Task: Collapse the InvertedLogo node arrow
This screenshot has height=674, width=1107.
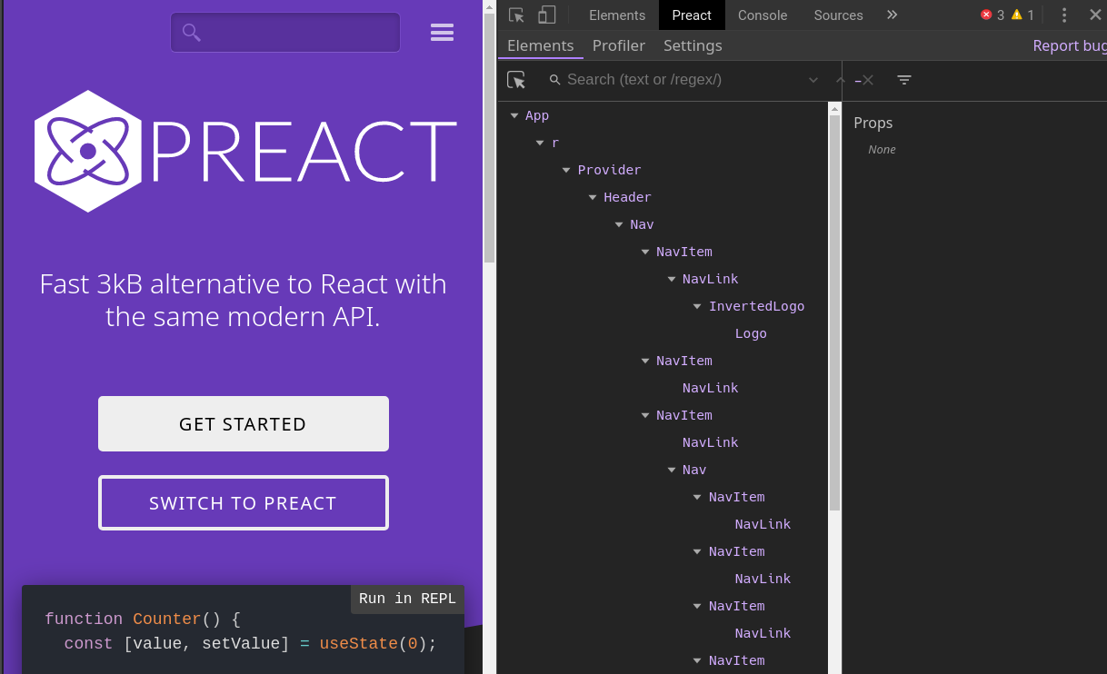Action: [698, 306]
